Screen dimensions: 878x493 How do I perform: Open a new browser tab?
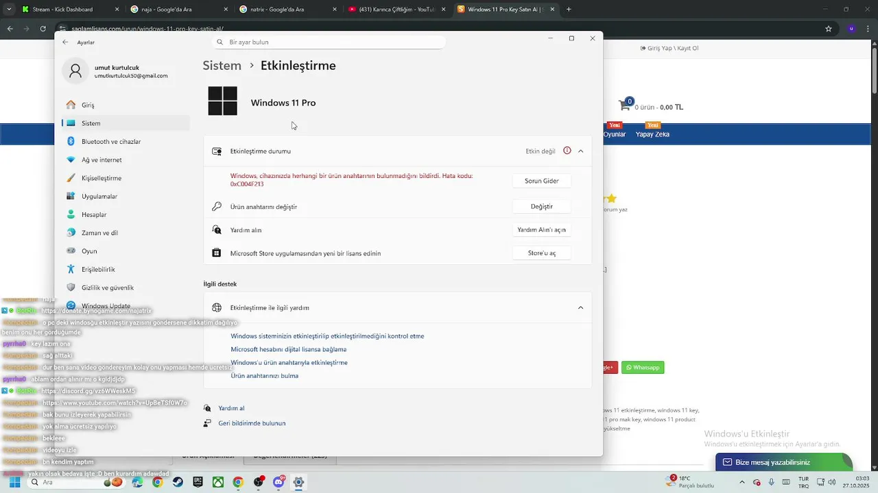(x=569, y=9)
